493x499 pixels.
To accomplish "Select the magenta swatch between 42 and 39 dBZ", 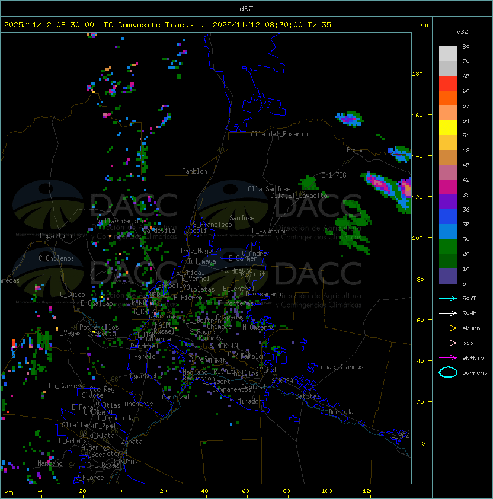I will pyautogui.click(x=448, y=187).
